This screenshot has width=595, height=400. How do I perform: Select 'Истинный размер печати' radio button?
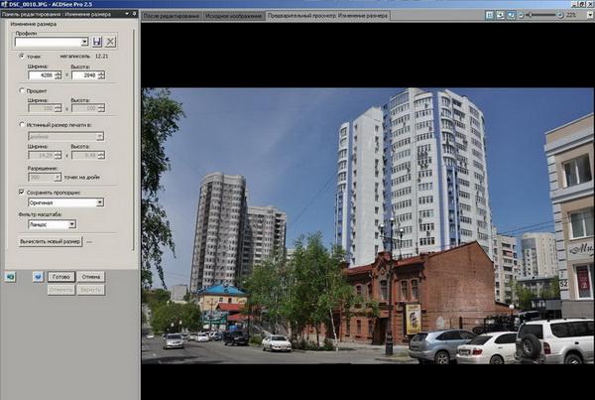(x=22, y=124)
